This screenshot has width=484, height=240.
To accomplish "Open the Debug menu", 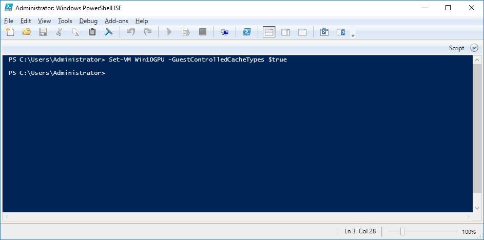I will point(88,21).
